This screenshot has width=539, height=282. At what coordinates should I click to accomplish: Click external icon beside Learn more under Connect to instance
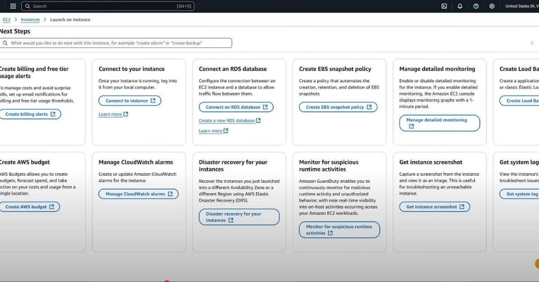[x=126, y=114]
